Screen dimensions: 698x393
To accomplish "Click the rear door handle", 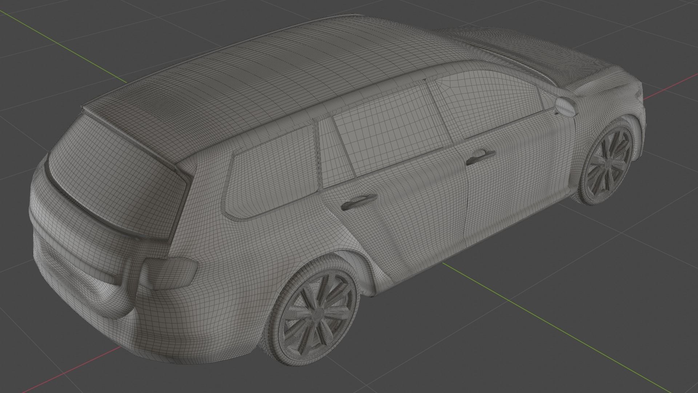I will pos(359,201).
